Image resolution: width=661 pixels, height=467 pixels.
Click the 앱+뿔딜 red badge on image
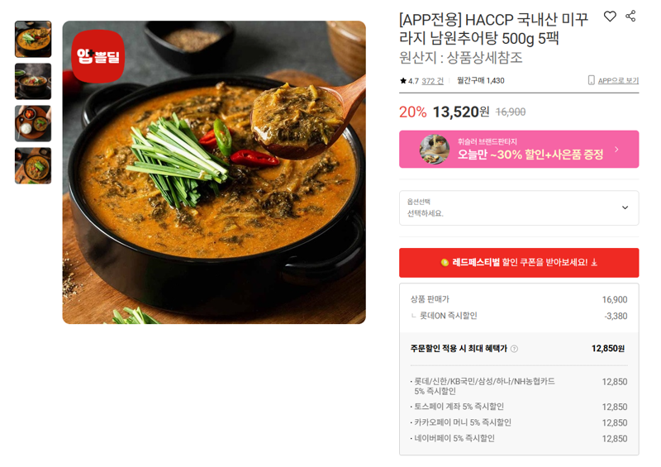point(98,56)
